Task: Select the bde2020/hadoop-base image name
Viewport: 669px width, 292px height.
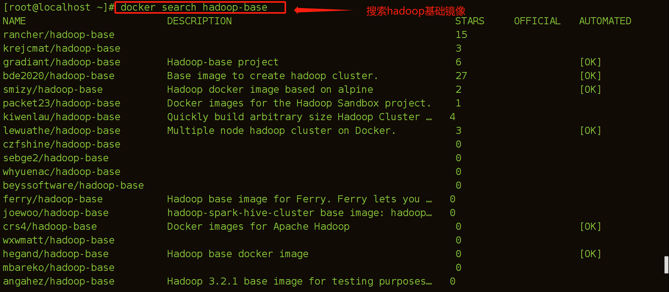Action: (59, 76)
